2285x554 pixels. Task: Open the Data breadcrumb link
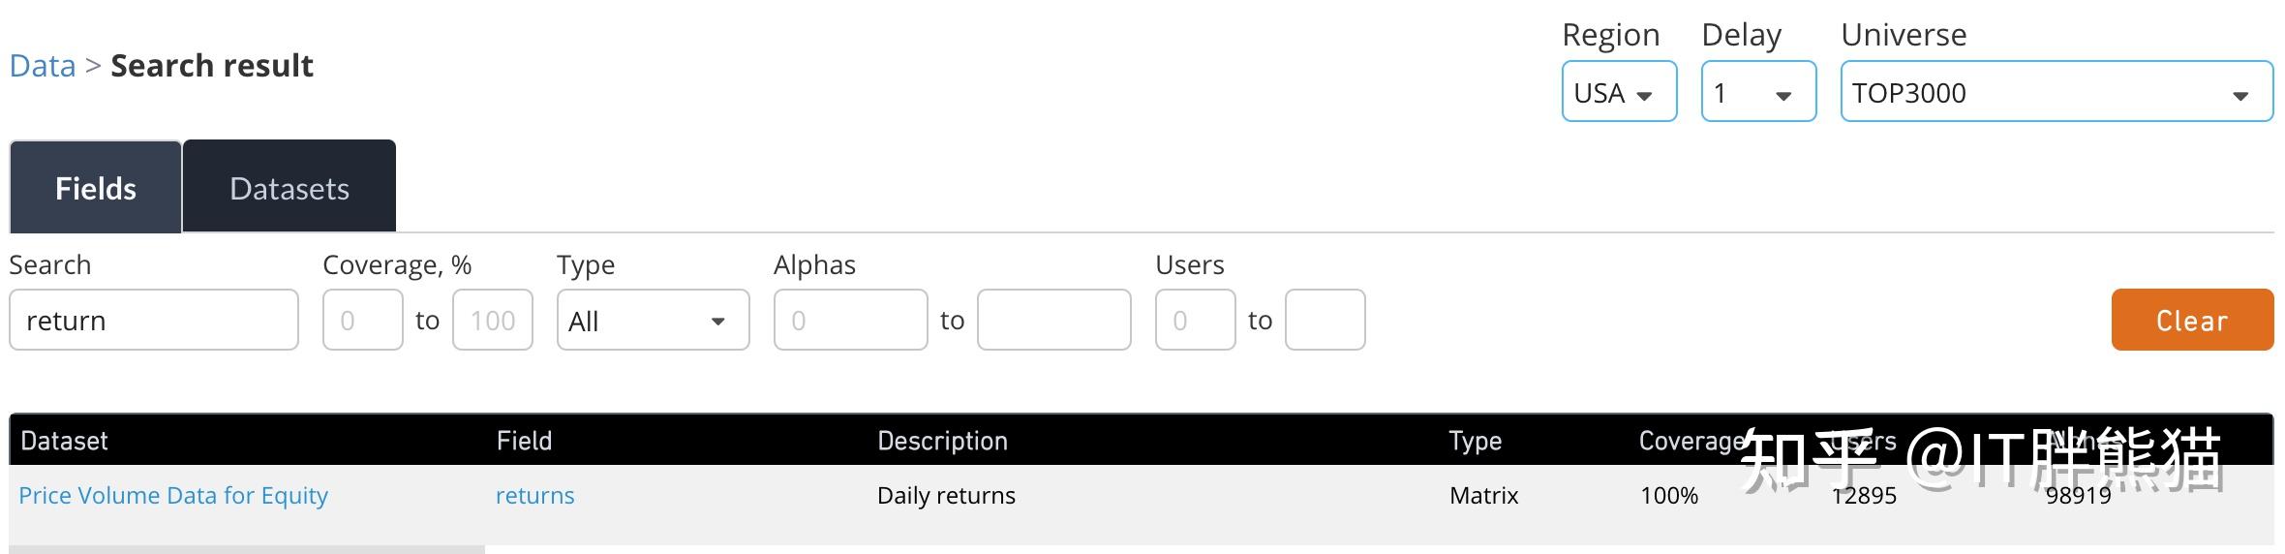click(43, 66)
